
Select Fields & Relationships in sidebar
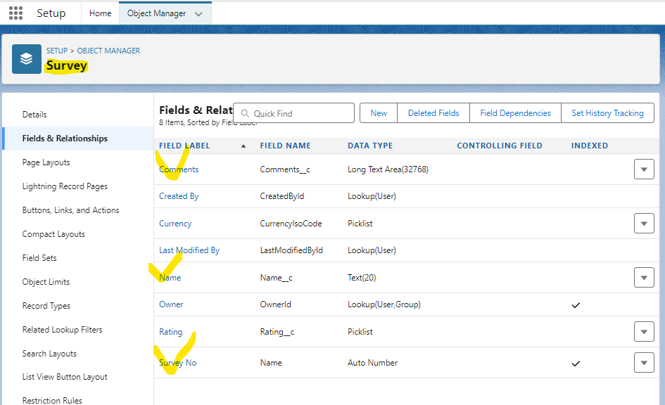coord(65,139)
